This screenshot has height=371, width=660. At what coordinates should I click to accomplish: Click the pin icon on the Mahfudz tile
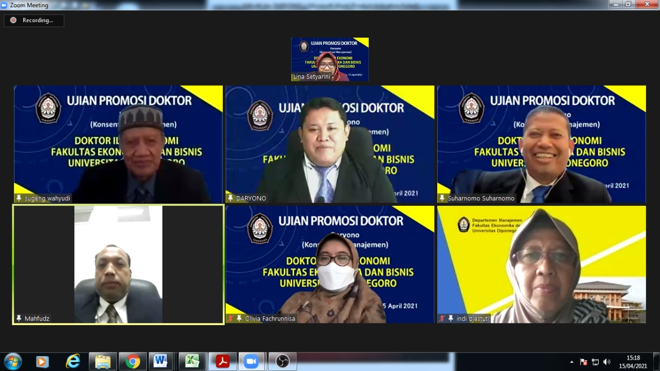coord(19,318)
